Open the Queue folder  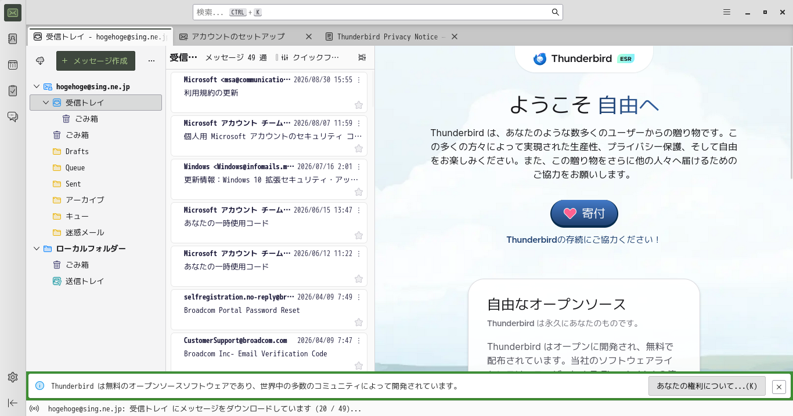coord(96,167)
